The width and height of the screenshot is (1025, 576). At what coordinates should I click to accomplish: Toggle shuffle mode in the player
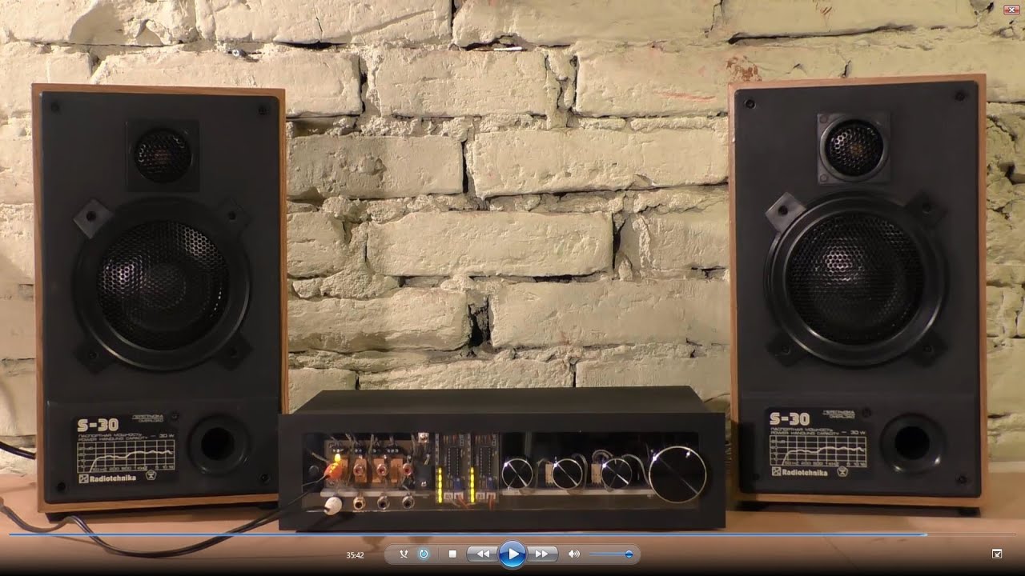(x=404, y=554)
